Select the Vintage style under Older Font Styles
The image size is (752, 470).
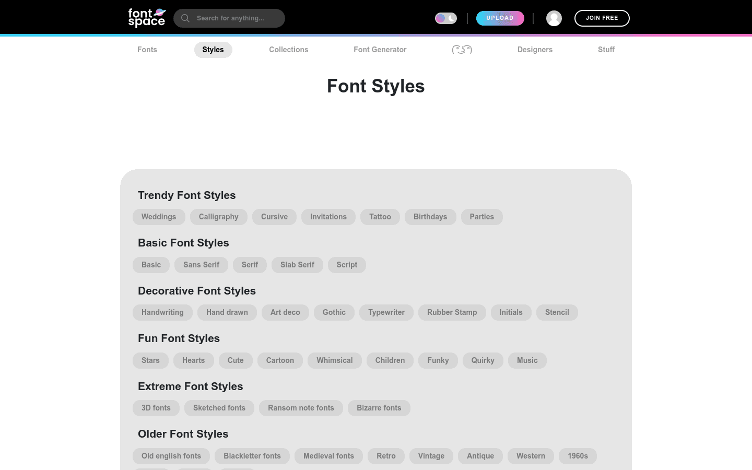(431, 456)
